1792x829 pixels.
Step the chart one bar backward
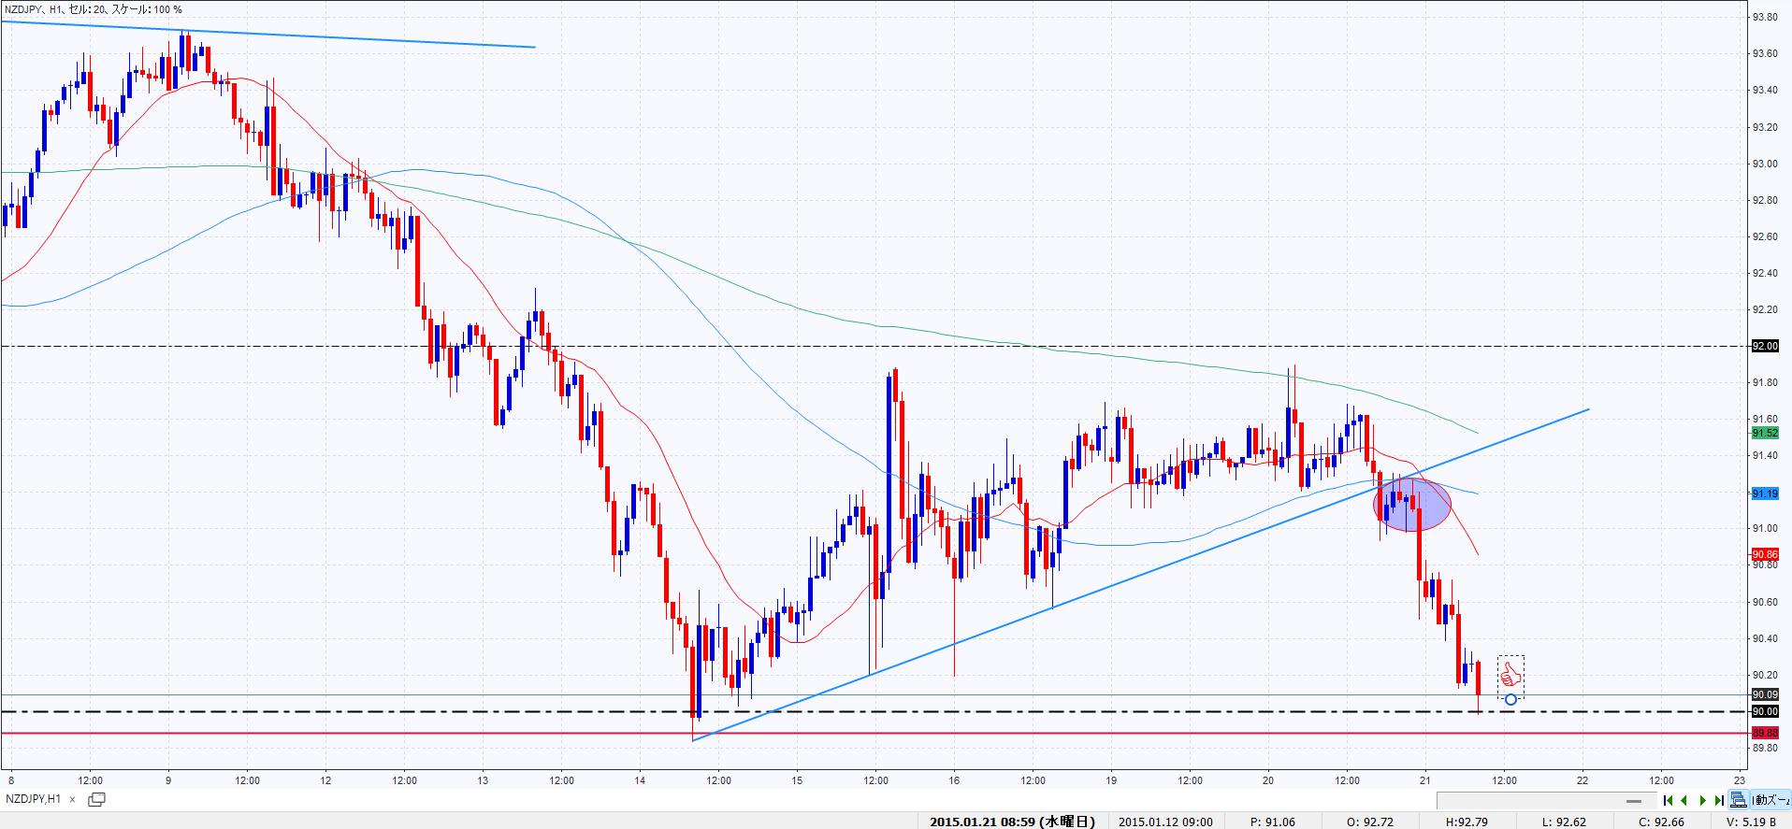[1684, 800]
